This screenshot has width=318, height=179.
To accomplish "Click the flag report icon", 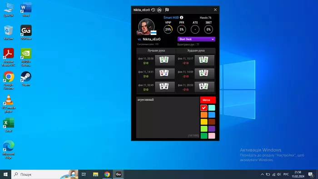I will pos(167,10).
